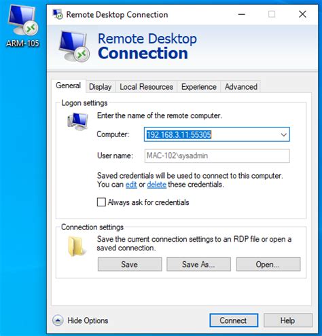Viewport: 322px width, 336px height.
Task: Click the Save button
Action: 130,264
